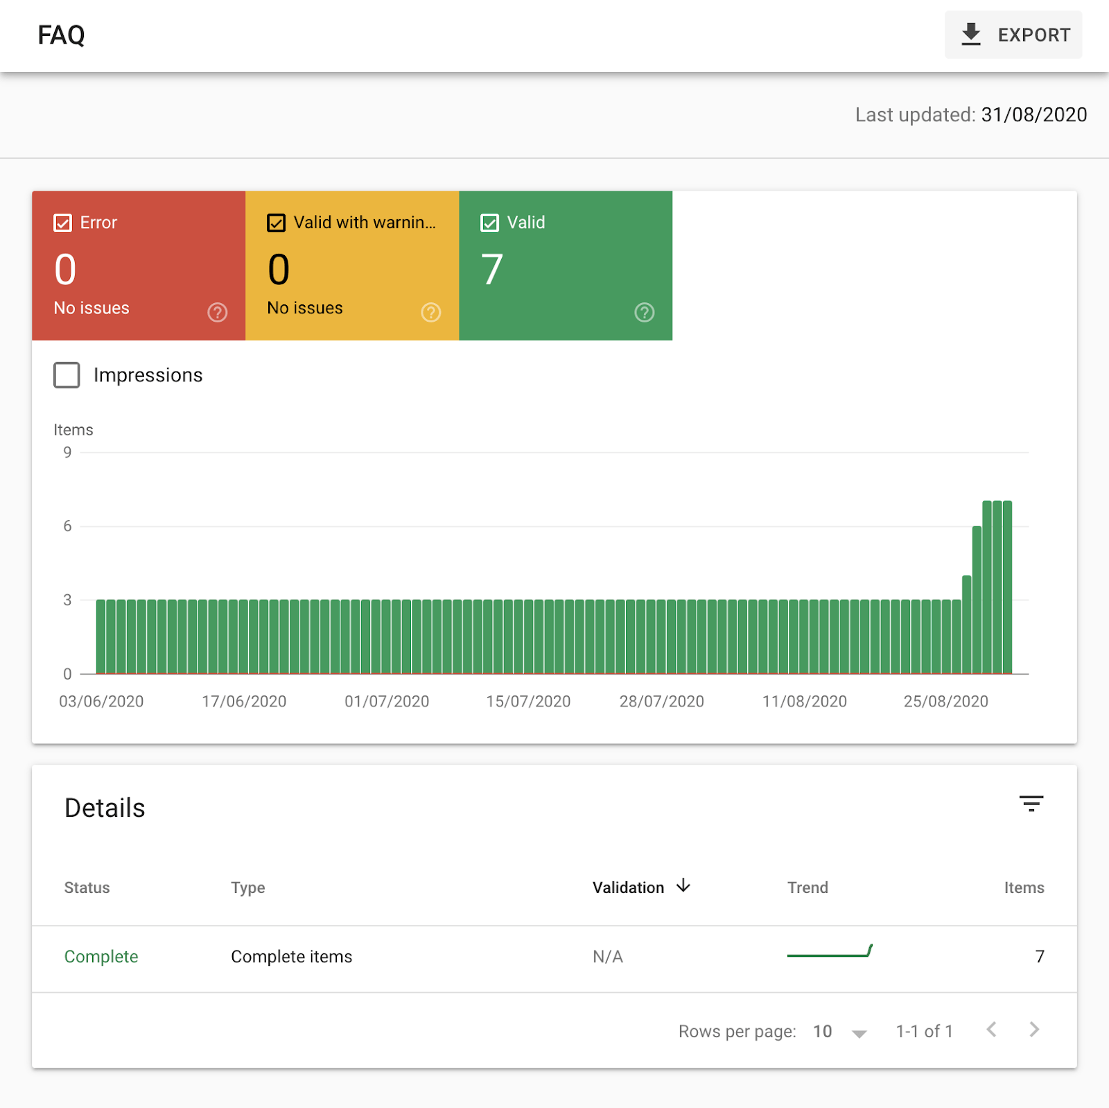1109x1108 pixels.
Task: Sort by the Status column header
Action: point(87,888)
